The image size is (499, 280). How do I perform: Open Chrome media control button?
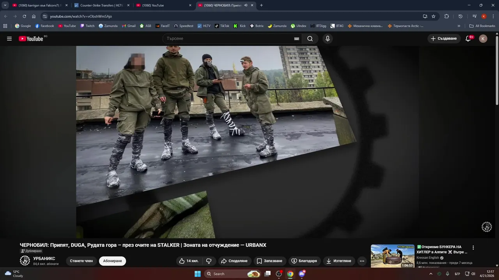click(x=474, y=16)
